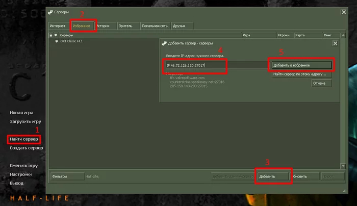Open Найти сервер in main menu

pos(24,139)
